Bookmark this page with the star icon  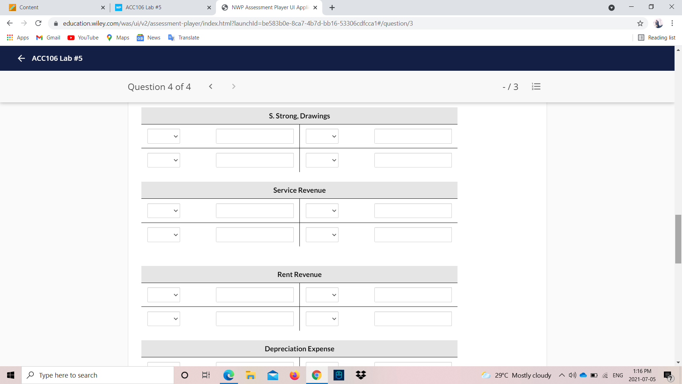[x=640, y=23]
